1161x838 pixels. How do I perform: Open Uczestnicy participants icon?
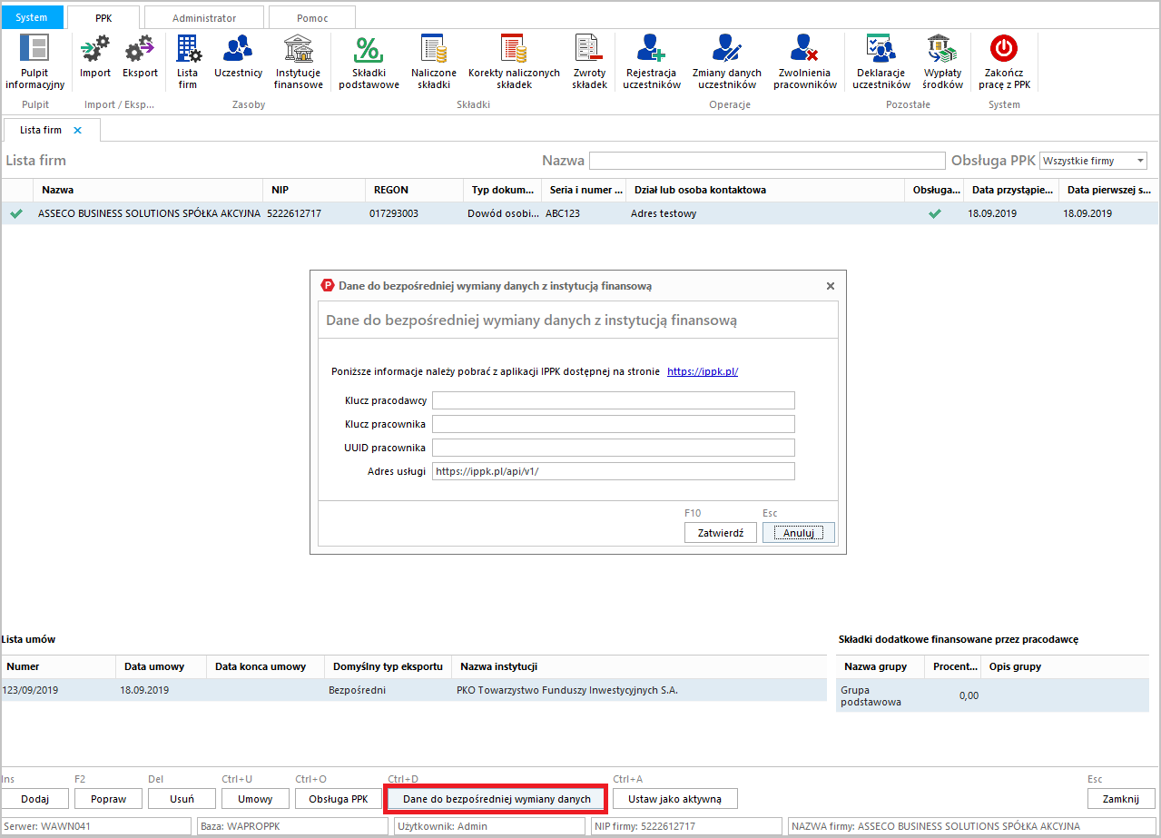[238, 48]
